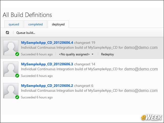Select the deployed tab
The image size is (164, 123).
pyautogui.click(x=58, y=24)
